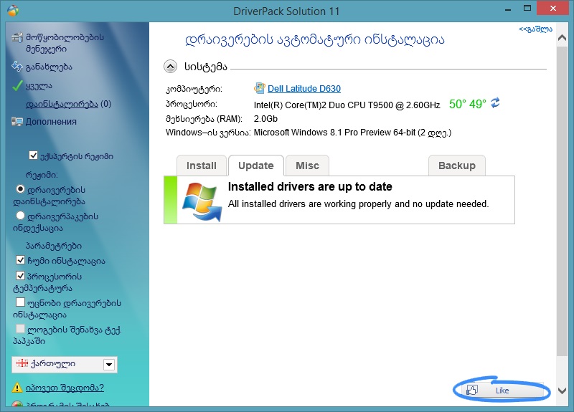Toggle the disabled save logs checkbox
This screenshot has width=574, height=412.
[21, 329]
